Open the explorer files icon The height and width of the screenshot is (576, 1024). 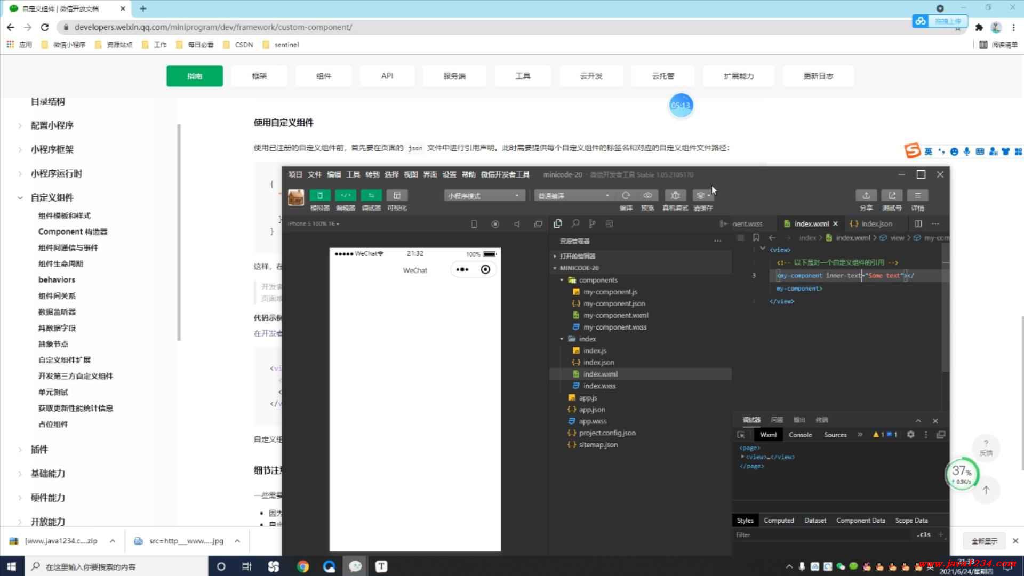(558, 224)
